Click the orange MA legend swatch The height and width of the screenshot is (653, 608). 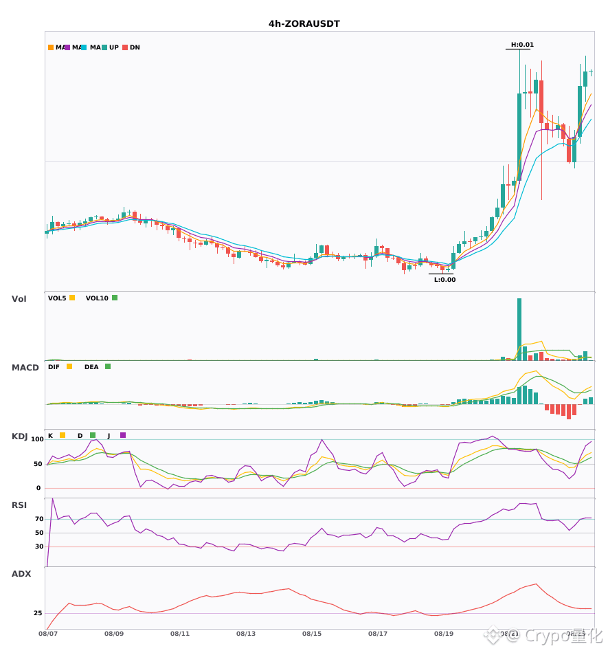click(x=51, y=47)
